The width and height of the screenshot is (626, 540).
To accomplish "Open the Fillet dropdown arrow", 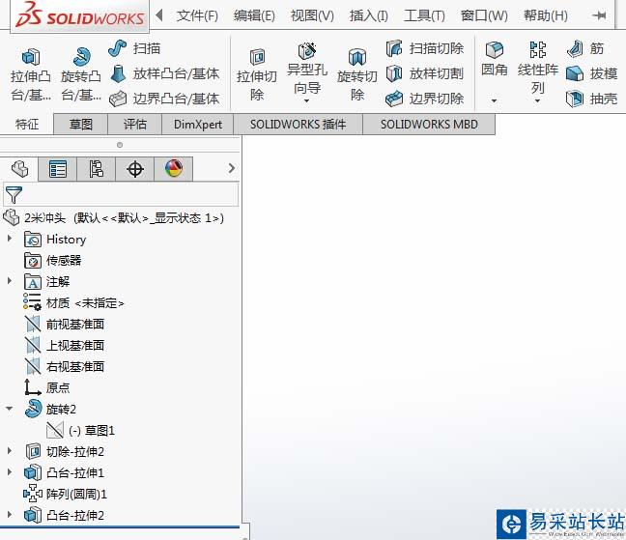I will tap(495, 100).
